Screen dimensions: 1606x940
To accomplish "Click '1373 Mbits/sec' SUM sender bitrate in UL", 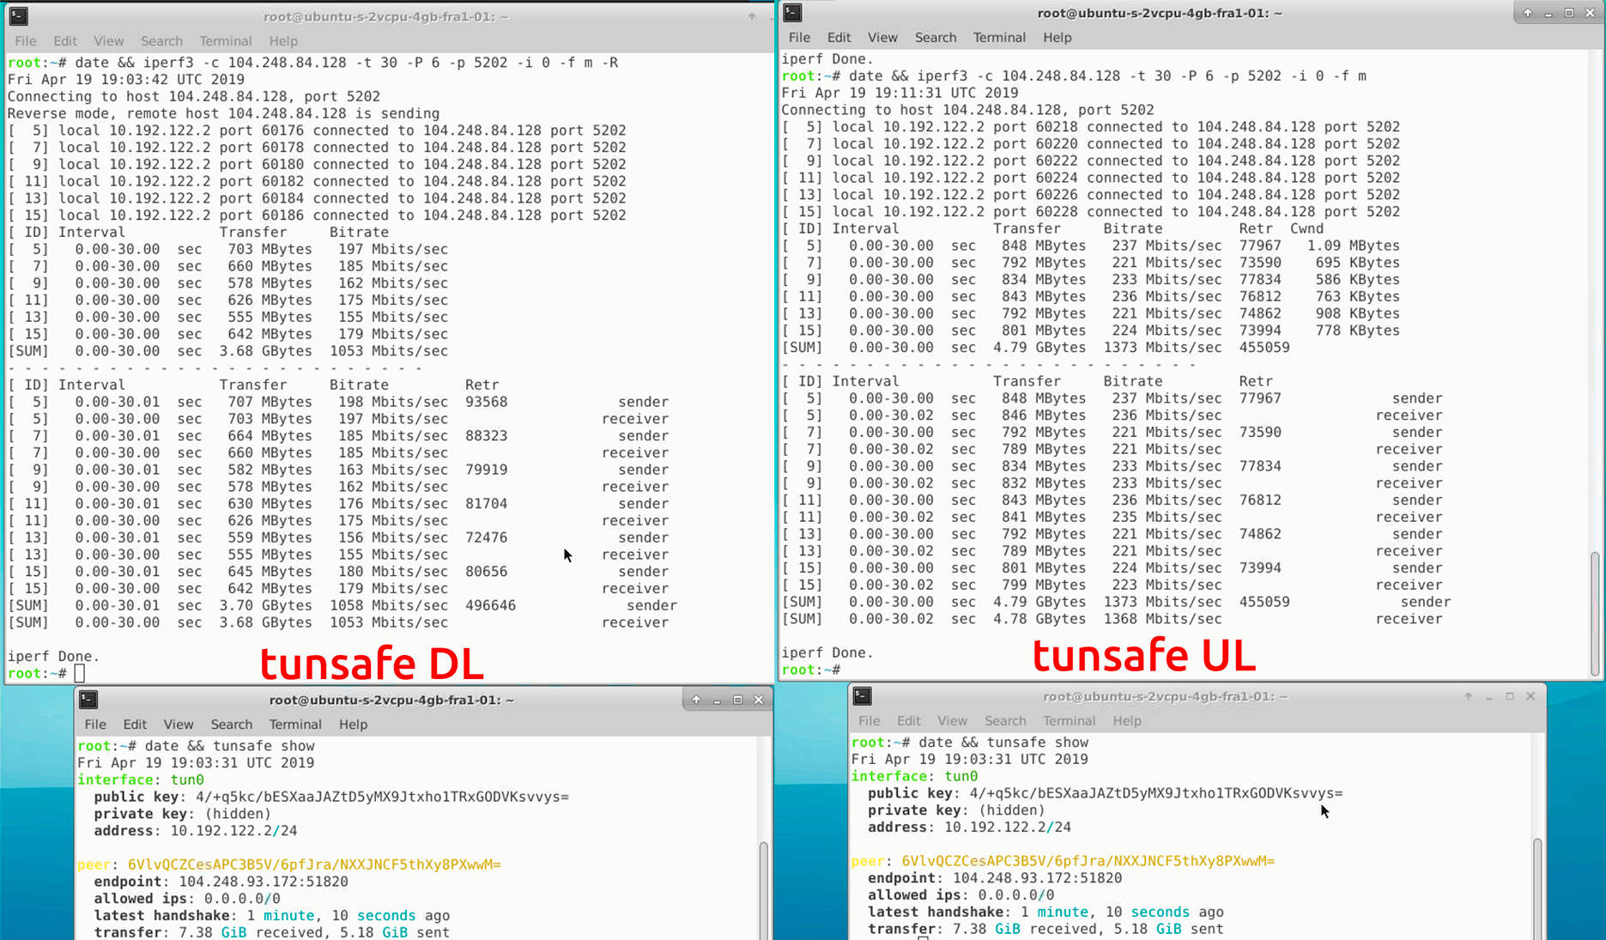I will pos(1162,602).
